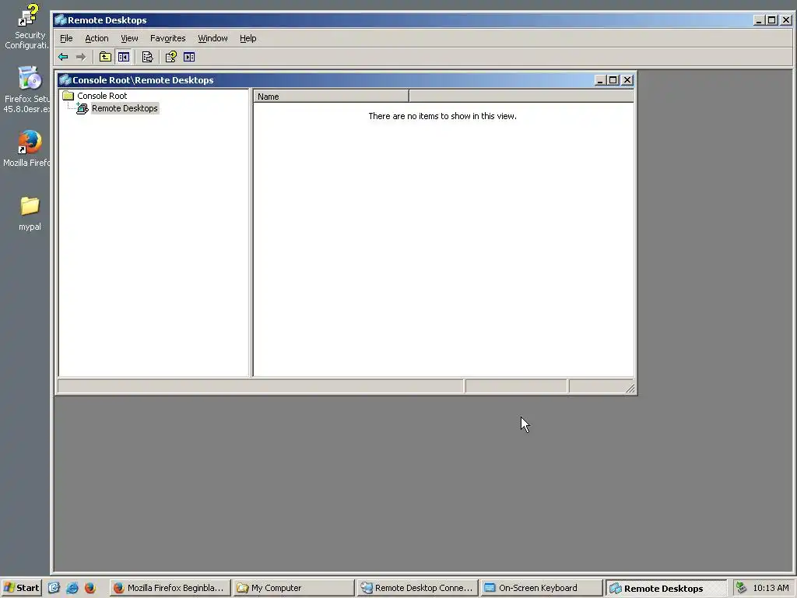Maximize the Console Root\Remote Desktops child window
This screenshot has height=598, width=797.
[x=613, y=80]
